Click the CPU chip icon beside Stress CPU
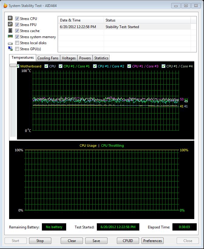 coord(10,18)
